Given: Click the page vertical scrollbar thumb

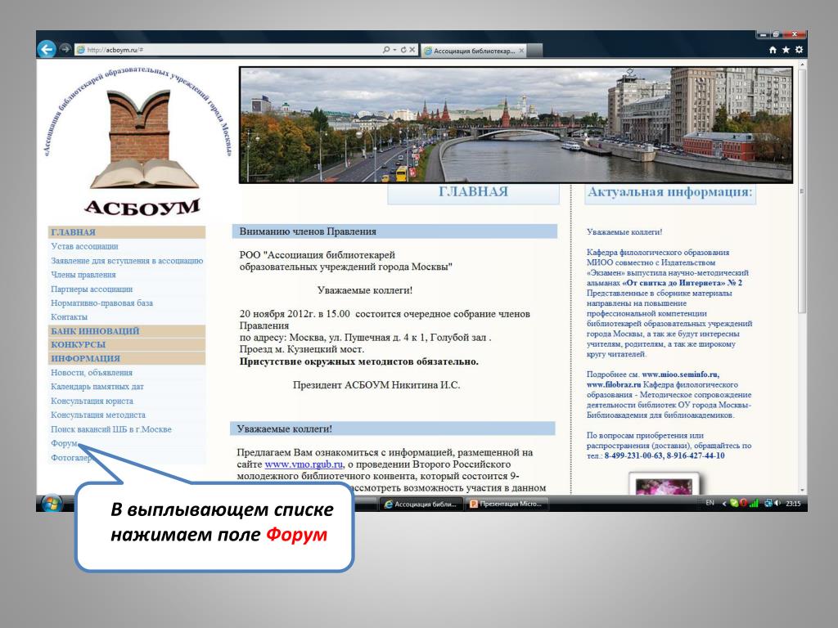Looking at the screenshot, I should pos(802,191).
